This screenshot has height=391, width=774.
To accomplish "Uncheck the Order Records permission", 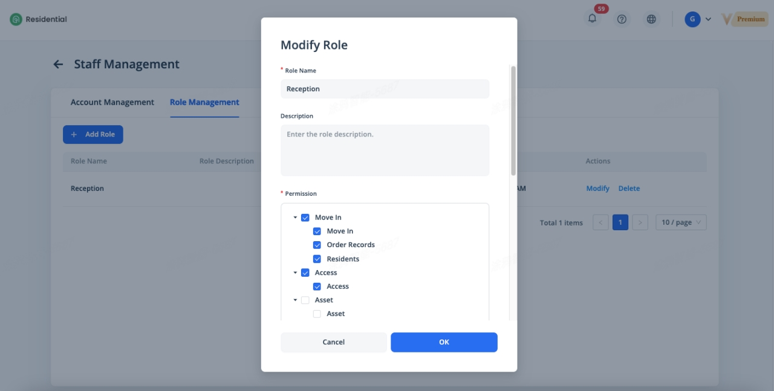I will 317,245.
